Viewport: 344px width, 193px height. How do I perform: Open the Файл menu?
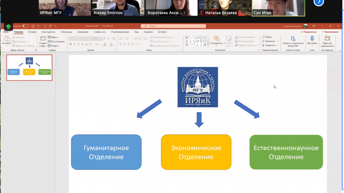click(x=6, y=32)
